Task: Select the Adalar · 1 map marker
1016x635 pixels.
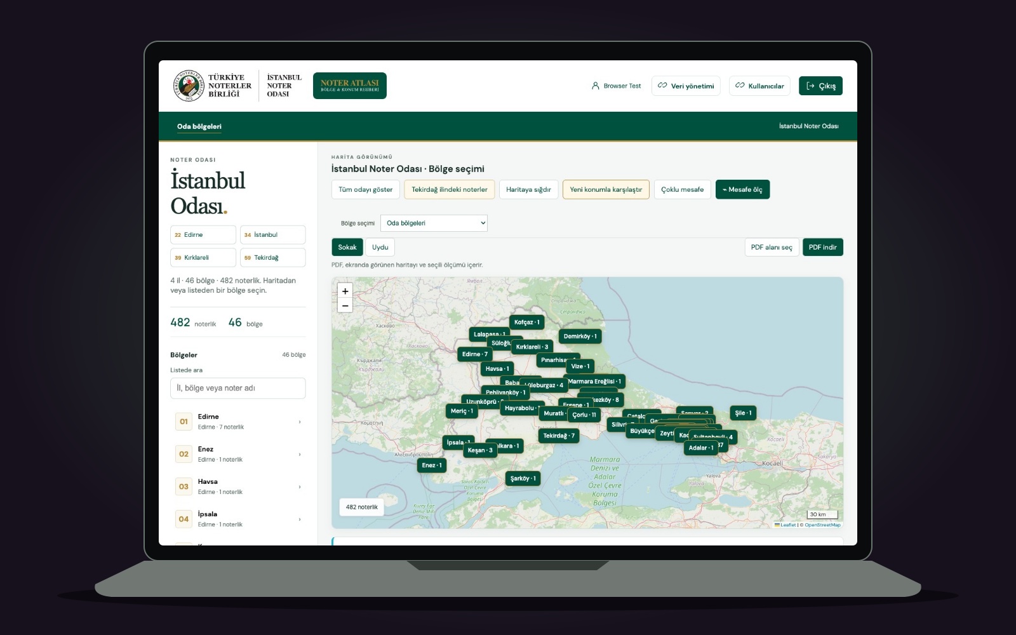Action: (x=701, y=448)
